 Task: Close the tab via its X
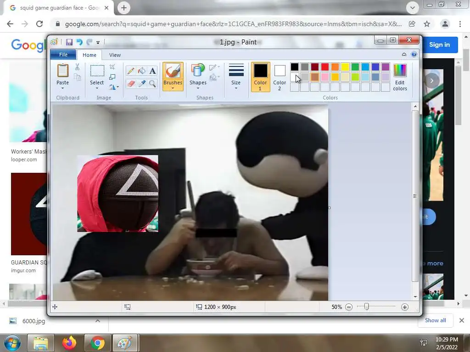106,8
